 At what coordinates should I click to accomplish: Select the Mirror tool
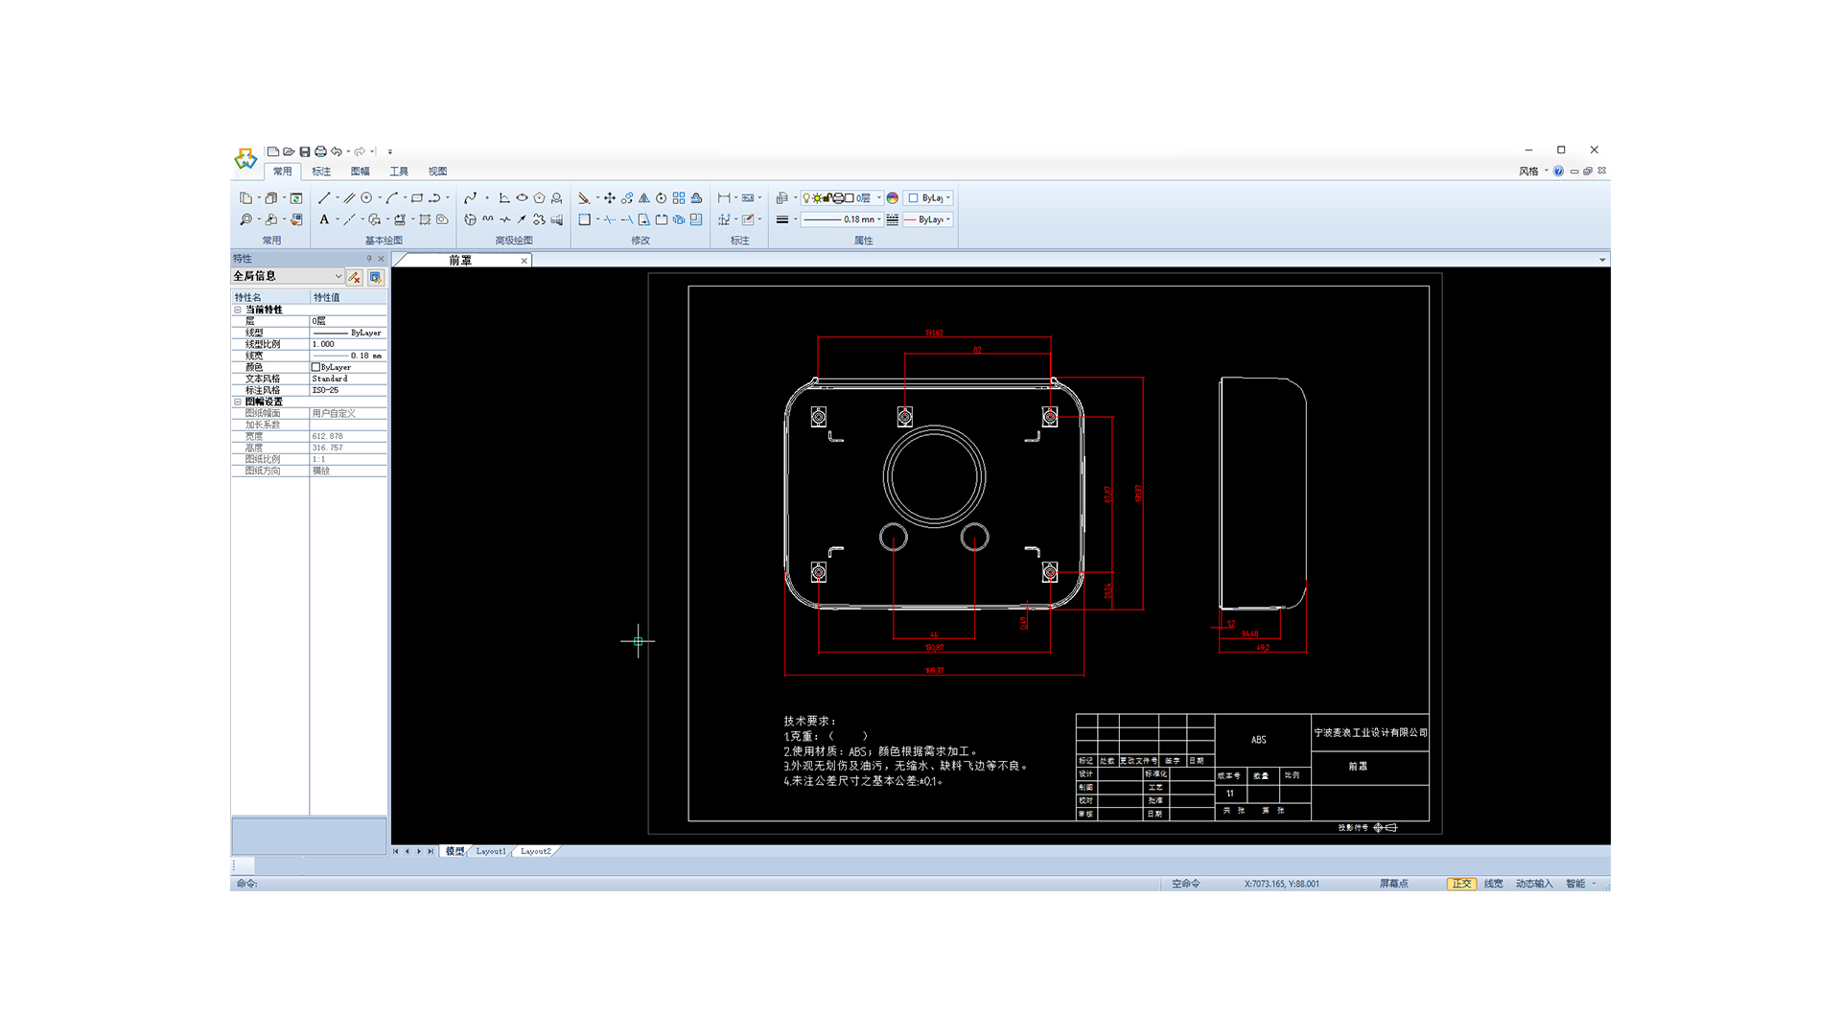pos(643,198)
